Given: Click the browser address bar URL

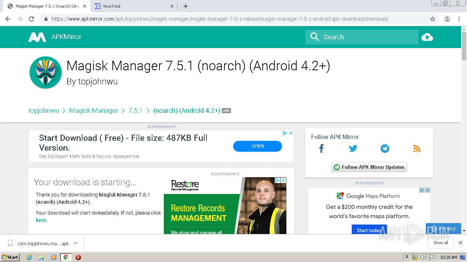Looking at the screenshot, I should coord(220,19).
